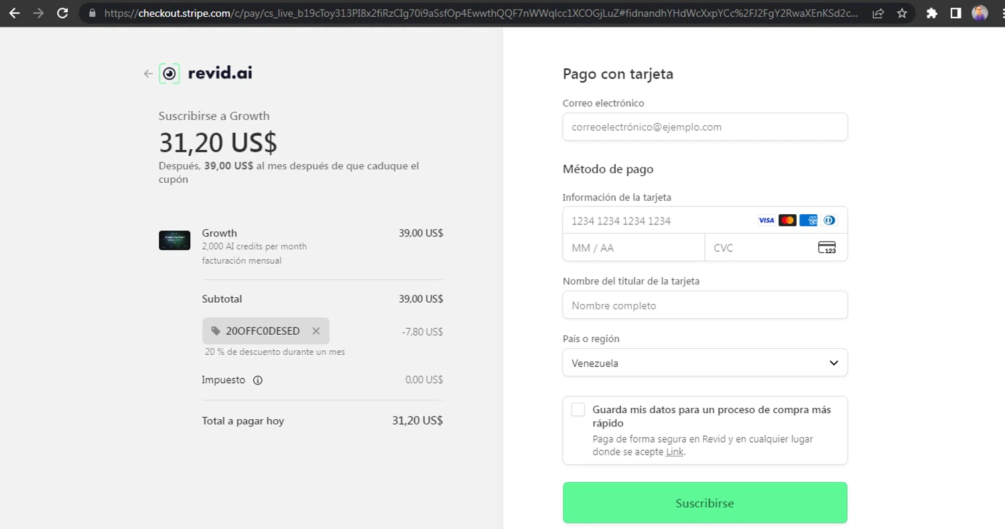Reload the checkout page

point(62,13)
